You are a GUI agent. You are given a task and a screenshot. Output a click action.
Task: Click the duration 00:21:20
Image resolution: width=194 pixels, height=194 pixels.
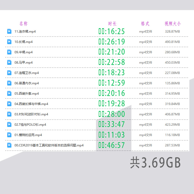[111, 52]
